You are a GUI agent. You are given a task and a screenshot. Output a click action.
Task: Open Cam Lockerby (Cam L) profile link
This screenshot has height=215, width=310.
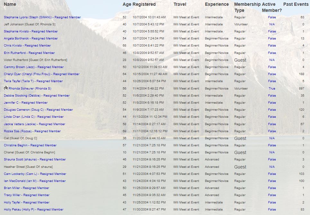click(35, 174)
